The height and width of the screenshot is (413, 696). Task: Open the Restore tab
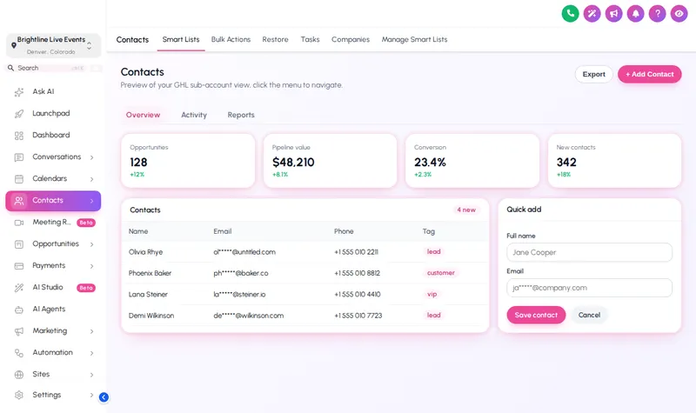click(x=275, y=39)
